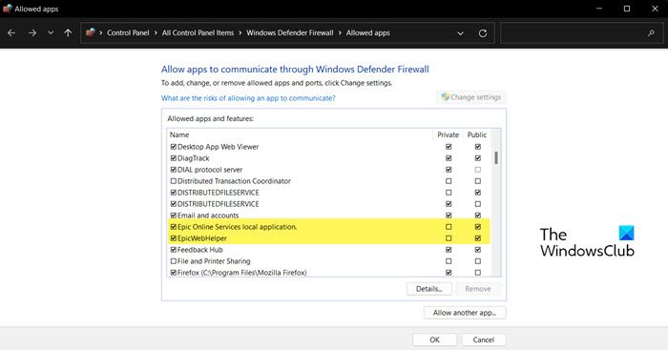This screenshot has width=668, height=350.
Task: Click the Change settings shield icon
Action: [446, 97]
